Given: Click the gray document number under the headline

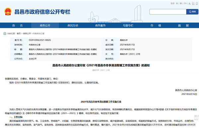Looking at the screenshot, I should [101, 70].
